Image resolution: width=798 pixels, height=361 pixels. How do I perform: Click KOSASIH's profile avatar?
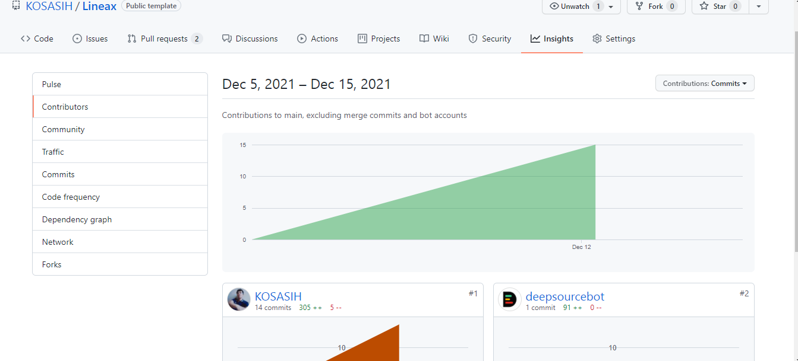pos(239,299)
